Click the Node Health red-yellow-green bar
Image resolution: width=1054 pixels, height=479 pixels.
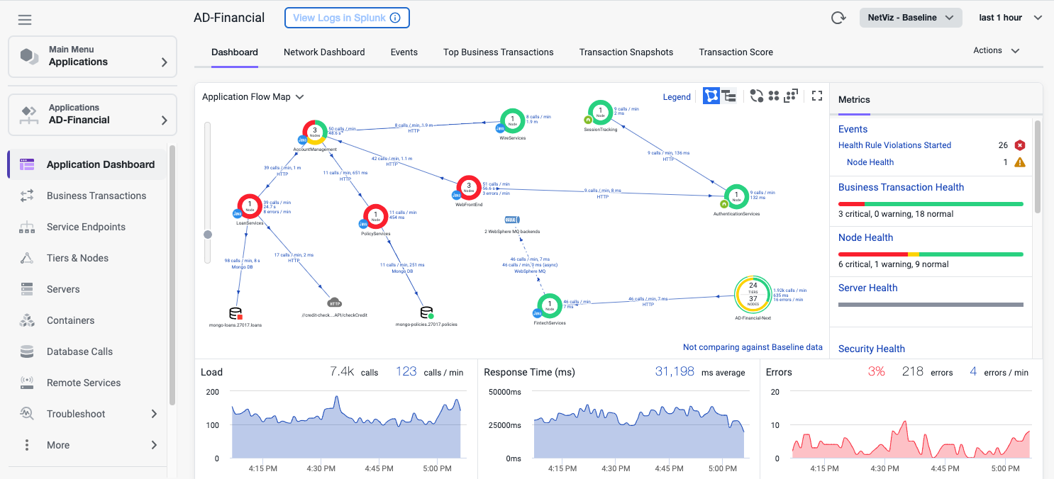(931, 254)
